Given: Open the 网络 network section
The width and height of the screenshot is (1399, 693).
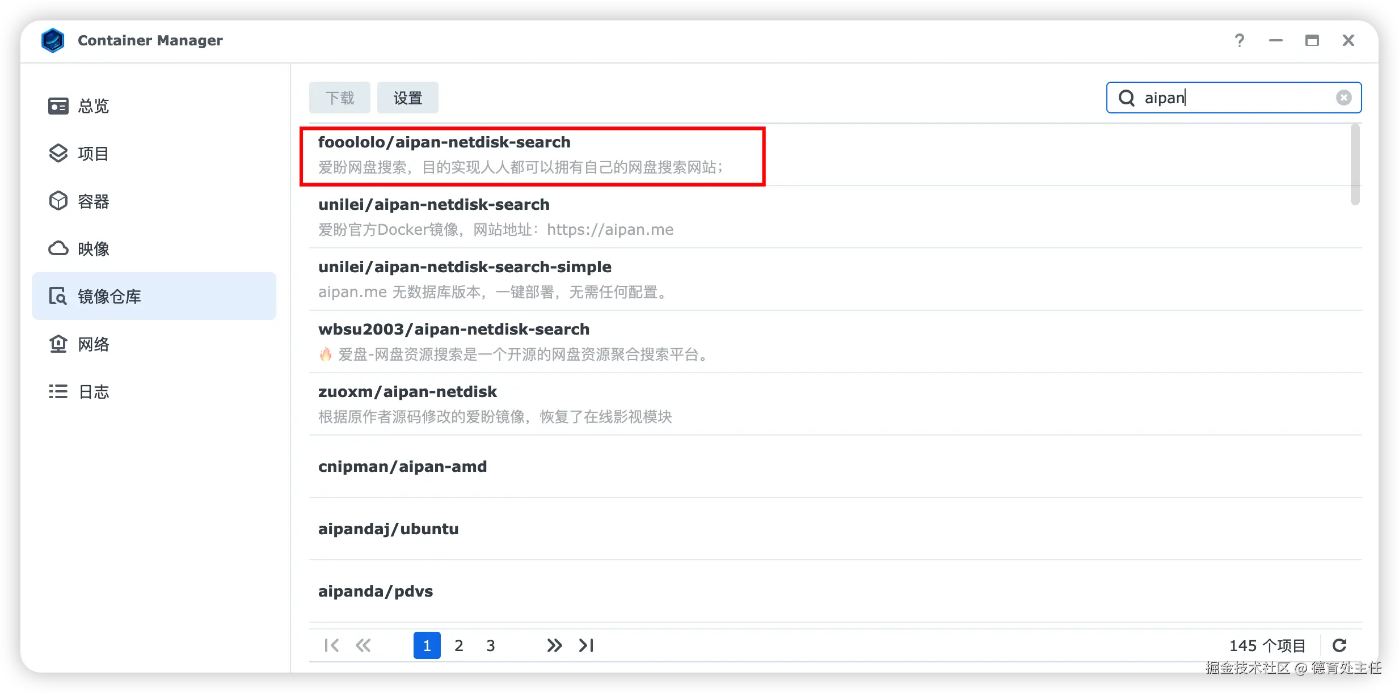Looking at the screenshot, I should pyautogui.click(x=94, y=344).
